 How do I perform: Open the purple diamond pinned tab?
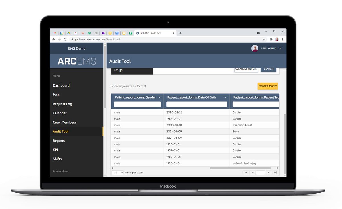(103, 33)
